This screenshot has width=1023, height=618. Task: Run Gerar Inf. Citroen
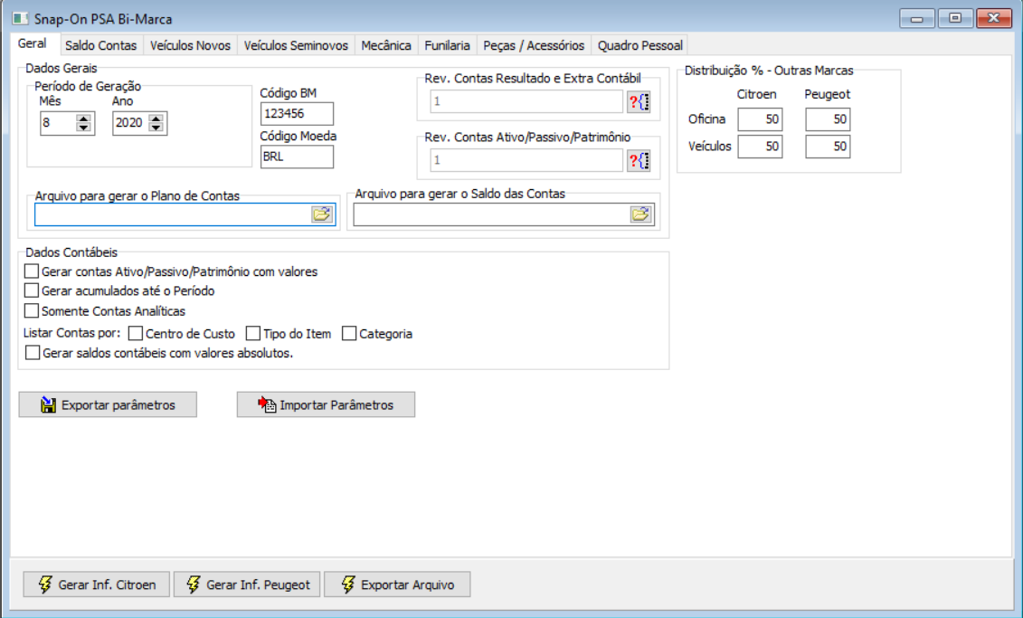pos(97,585)
